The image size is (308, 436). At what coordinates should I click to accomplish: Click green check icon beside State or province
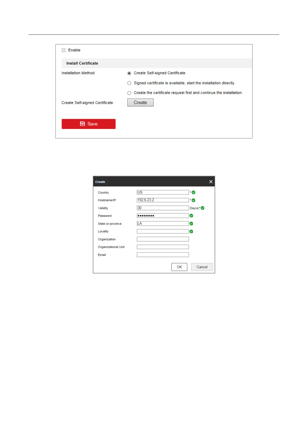(191, 223)
